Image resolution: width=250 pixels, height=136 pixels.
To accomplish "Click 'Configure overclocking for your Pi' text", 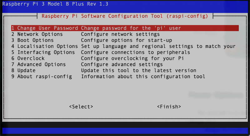I will (132, 59).
